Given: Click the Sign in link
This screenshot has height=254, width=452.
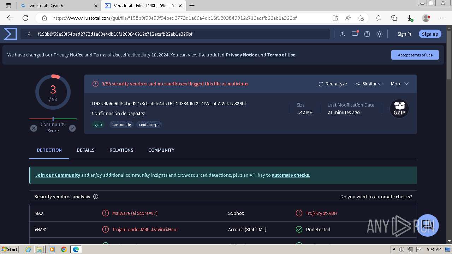Looking at the screenshot, I should (x=404, y=34).
